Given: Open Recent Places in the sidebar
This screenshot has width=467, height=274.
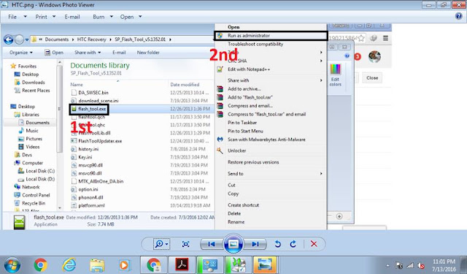Looking at the screenshot, I should click(36, 91).
